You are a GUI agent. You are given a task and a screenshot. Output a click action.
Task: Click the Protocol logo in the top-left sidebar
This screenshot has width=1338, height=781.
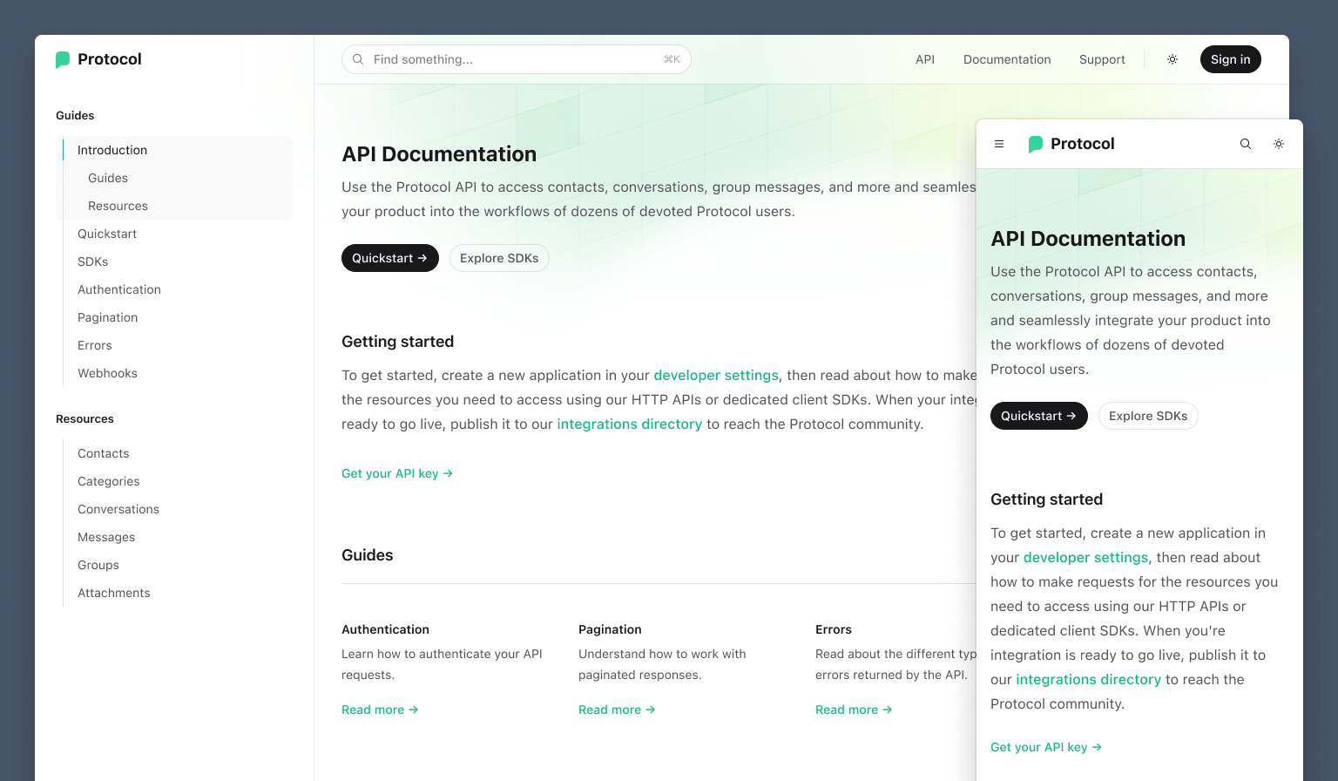click(98, 58)
